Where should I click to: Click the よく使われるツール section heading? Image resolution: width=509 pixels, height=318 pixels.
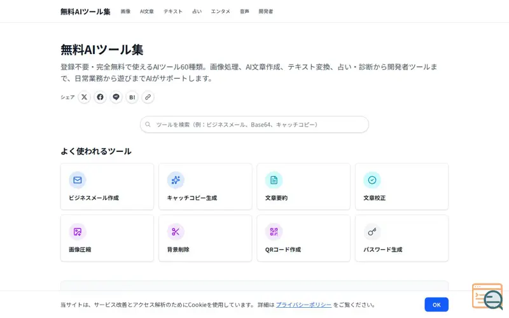point(96,151)
